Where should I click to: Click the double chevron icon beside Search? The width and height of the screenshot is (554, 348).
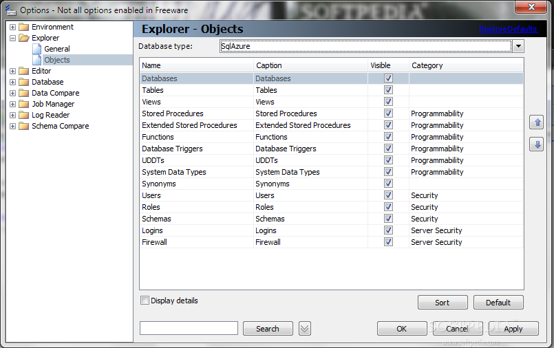click(305, 329)
